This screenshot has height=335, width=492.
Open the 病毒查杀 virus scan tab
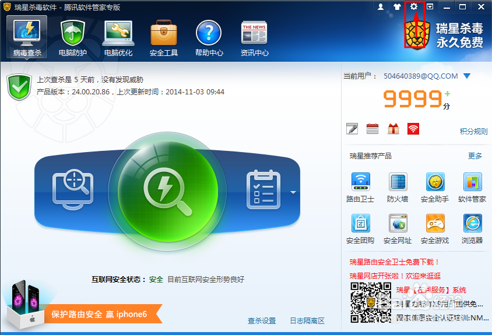(x=27, y=37)
